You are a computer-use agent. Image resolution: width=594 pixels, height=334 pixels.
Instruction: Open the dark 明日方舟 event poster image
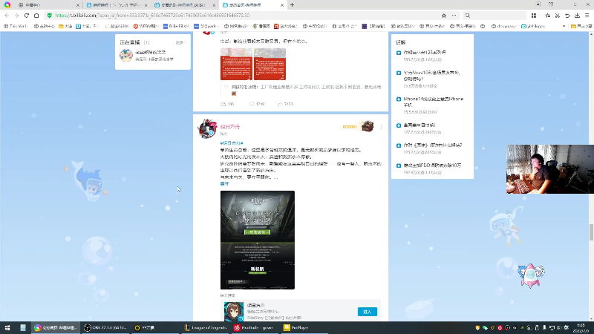(x=258, y=240)
